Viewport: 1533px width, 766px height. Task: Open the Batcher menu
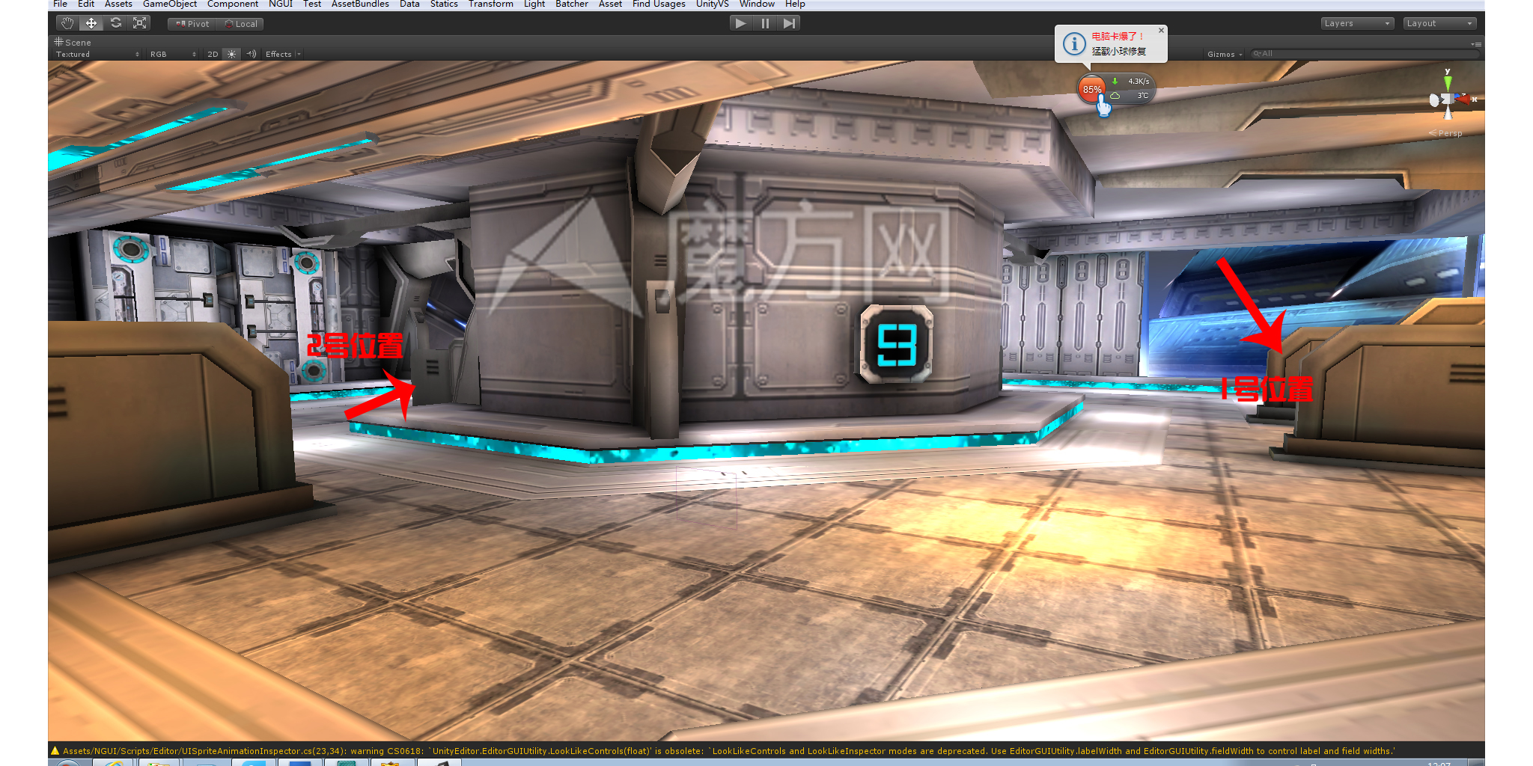pos(572,4)
